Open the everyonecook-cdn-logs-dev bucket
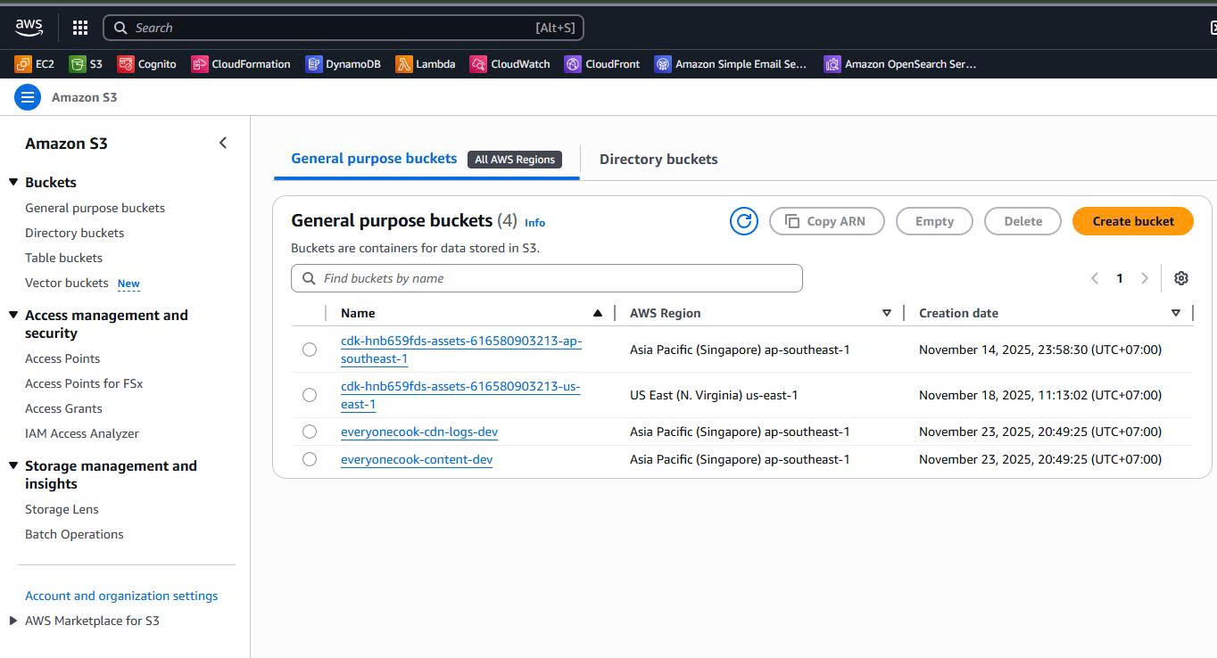The height and width of the screenshot is (658, 1217). tap(419, 432)
